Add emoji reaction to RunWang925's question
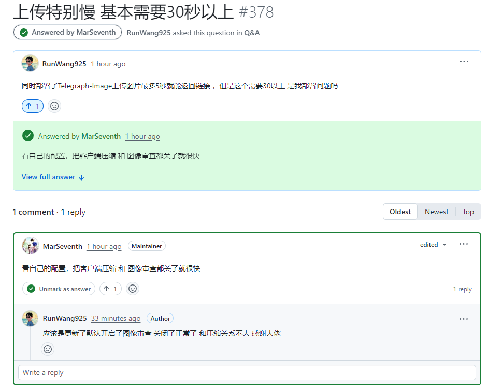This screenshot has height=390, width=487. (54, 106)
